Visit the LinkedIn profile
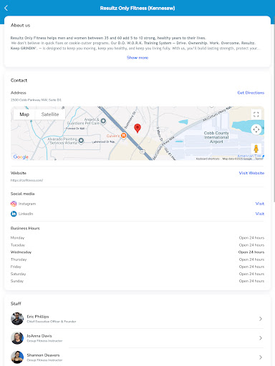The width and height of the screenshot is (275, 366). click(260, 214)
